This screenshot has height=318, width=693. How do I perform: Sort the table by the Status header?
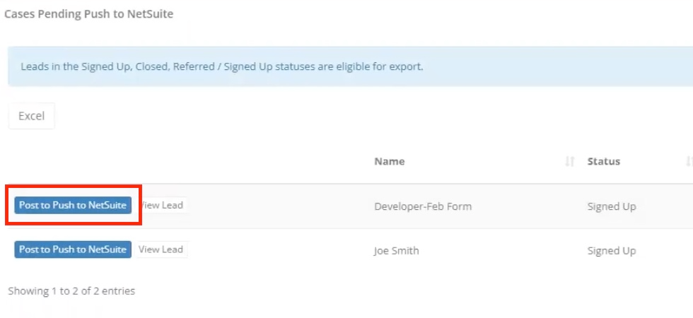pyautogui.click(x=604, y=162)
